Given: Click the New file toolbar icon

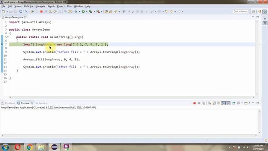Looking at the screenshot, I should click(x=3, y=11).
